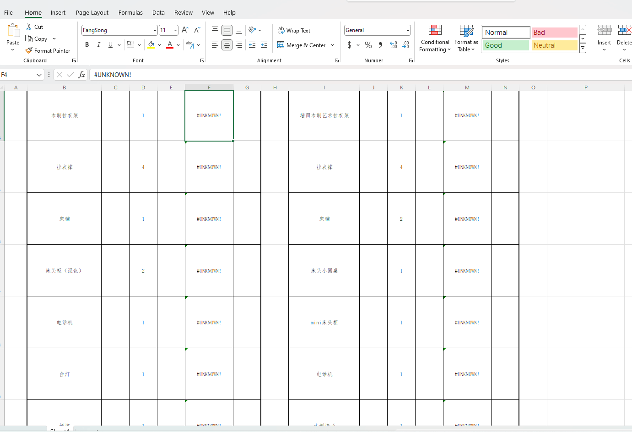Image resolution: width=632 pixels, height=432 pixels.
Task: Apply accounting dollar format
Action: coord(350,45)
